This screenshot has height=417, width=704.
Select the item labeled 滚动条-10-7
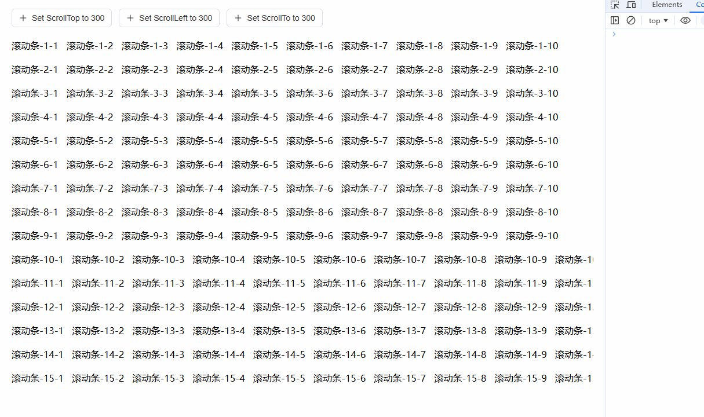click(400, 259)
